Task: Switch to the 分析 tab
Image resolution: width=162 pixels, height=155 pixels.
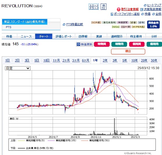Action: point(154,36)
